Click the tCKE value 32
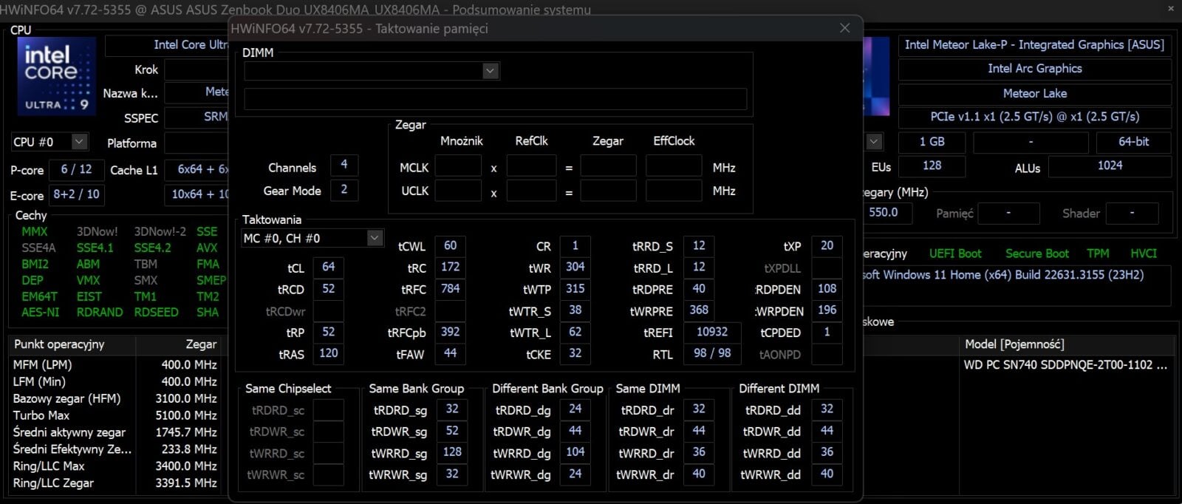This screenshot has height=504, width=1182. tap(575, 353)
